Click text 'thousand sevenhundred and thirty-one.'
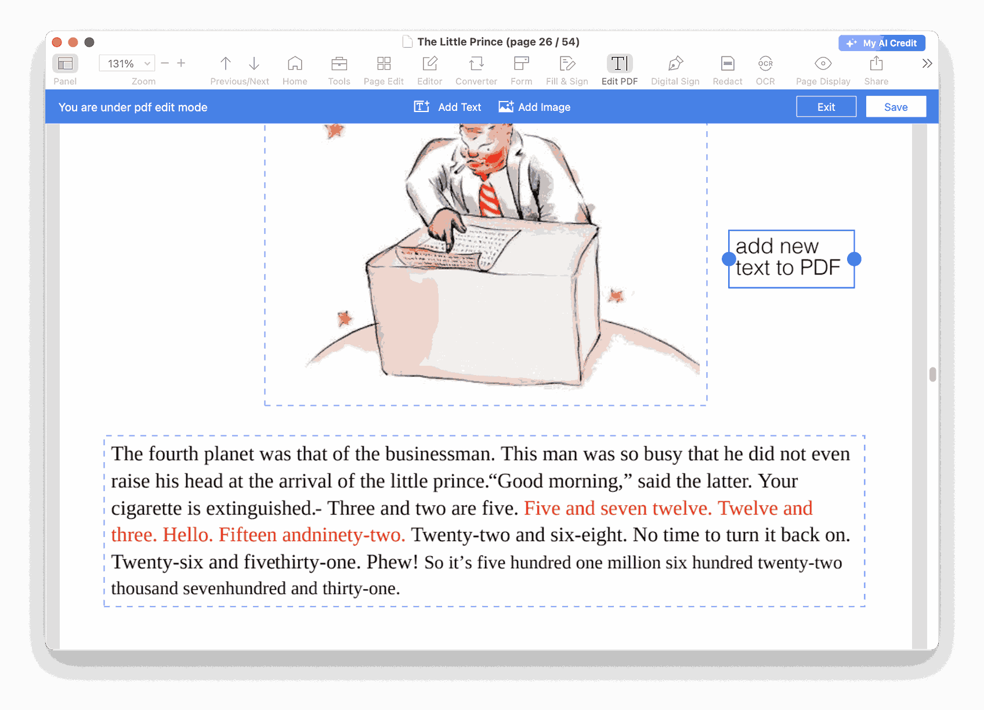Screen dimensions: 984x710 point(255,588)
